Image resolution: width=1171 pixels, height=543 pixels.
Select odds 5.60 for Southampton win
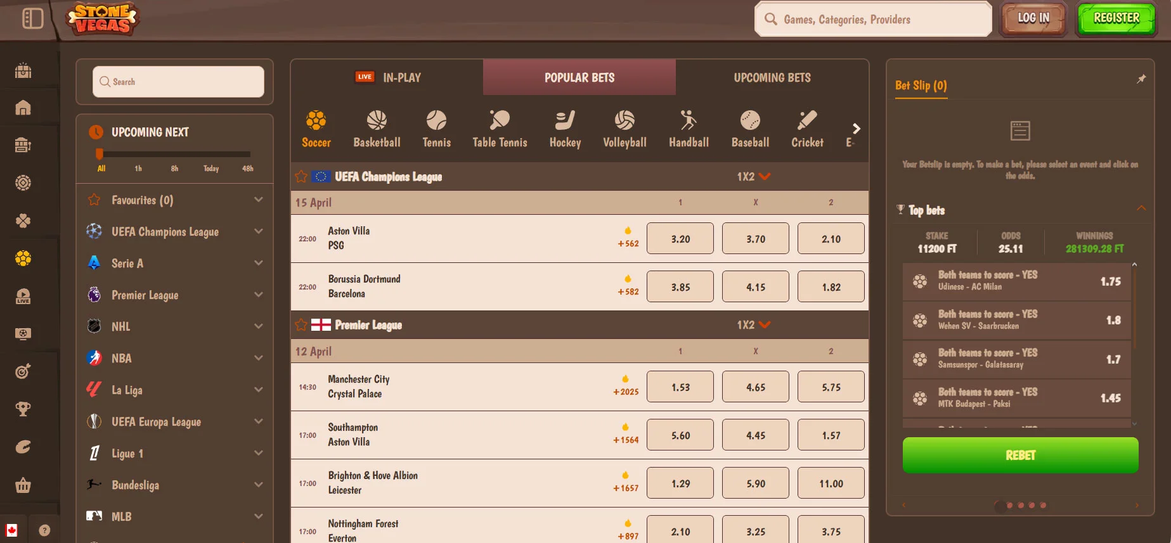click(680, 435)
